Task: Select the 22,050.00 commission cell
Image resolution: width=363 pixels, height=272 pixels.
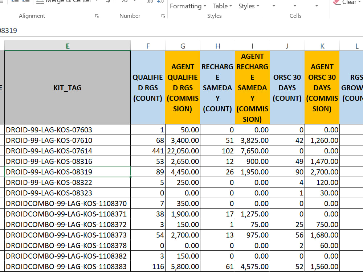Action: (183, 151)
